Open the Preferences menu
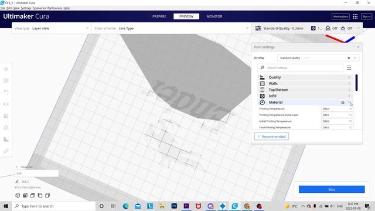This screenshot has height=211, width=375. click(x=54, y=8)
